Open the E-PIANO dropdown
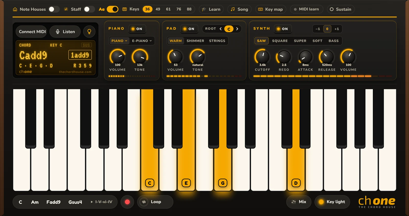This screenshot has height=216, width=409. click(x=142, y=41)
